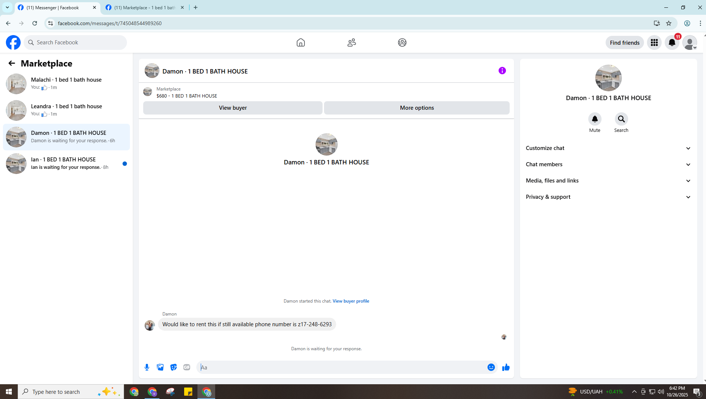This screenshot has width=706, height=399.
Task: Click the Find friends button
Action: [x=624, y=42]
